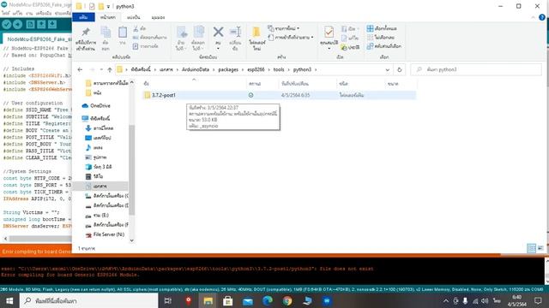Switch to the Home ribbon tab

[x=108, y=17]
